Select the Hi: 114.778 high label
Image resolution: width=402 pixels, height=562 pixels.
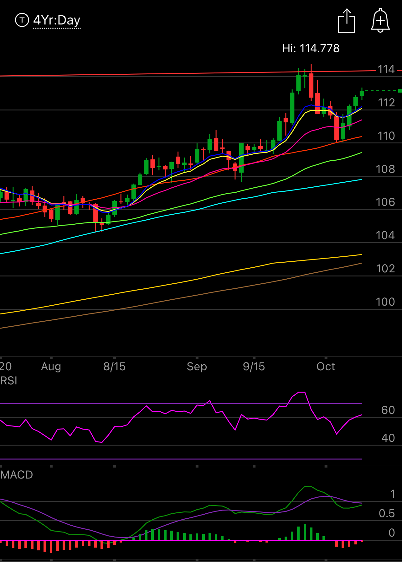(x=311, y=48)
